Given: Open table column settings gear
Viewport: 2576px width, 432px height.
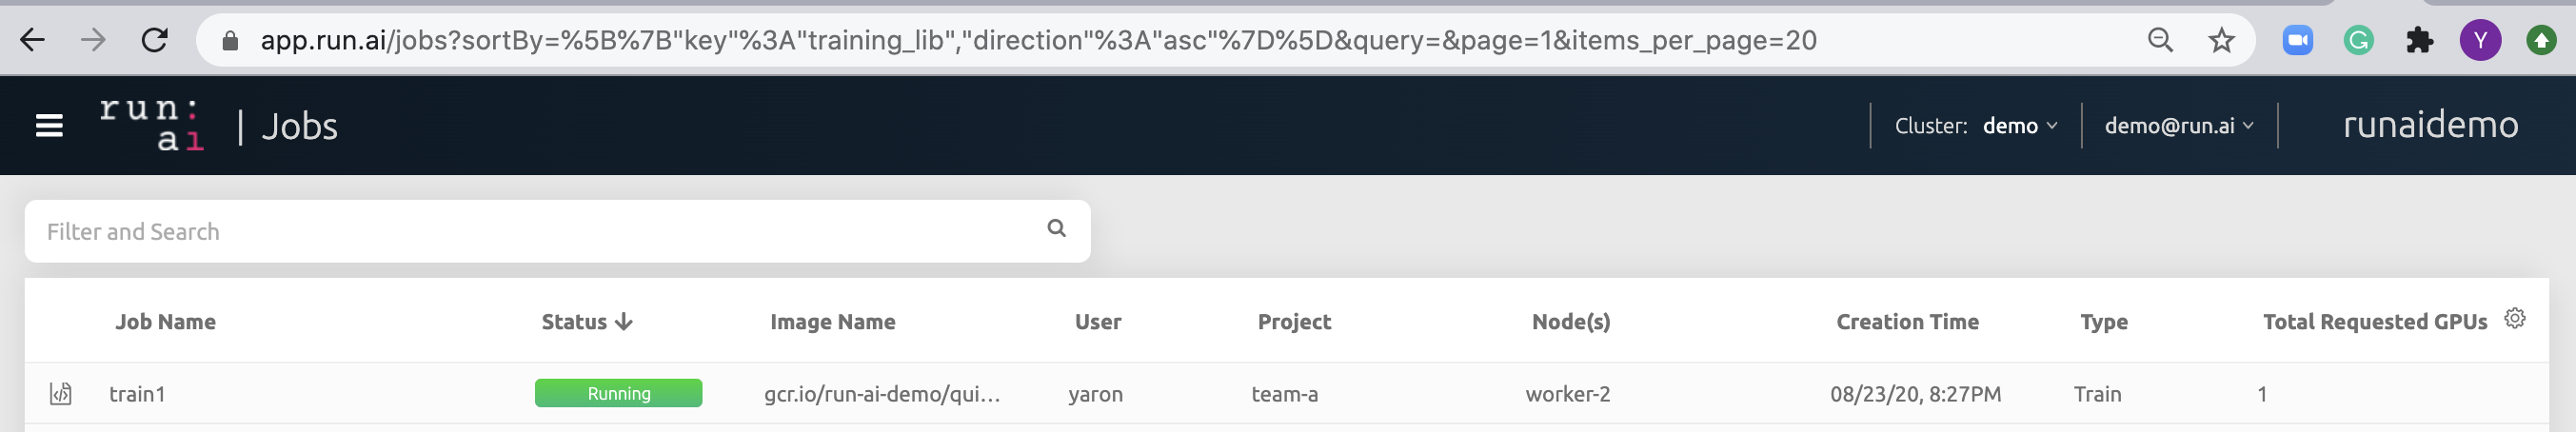Looking at the screenshot, I should coord(2514,319).
